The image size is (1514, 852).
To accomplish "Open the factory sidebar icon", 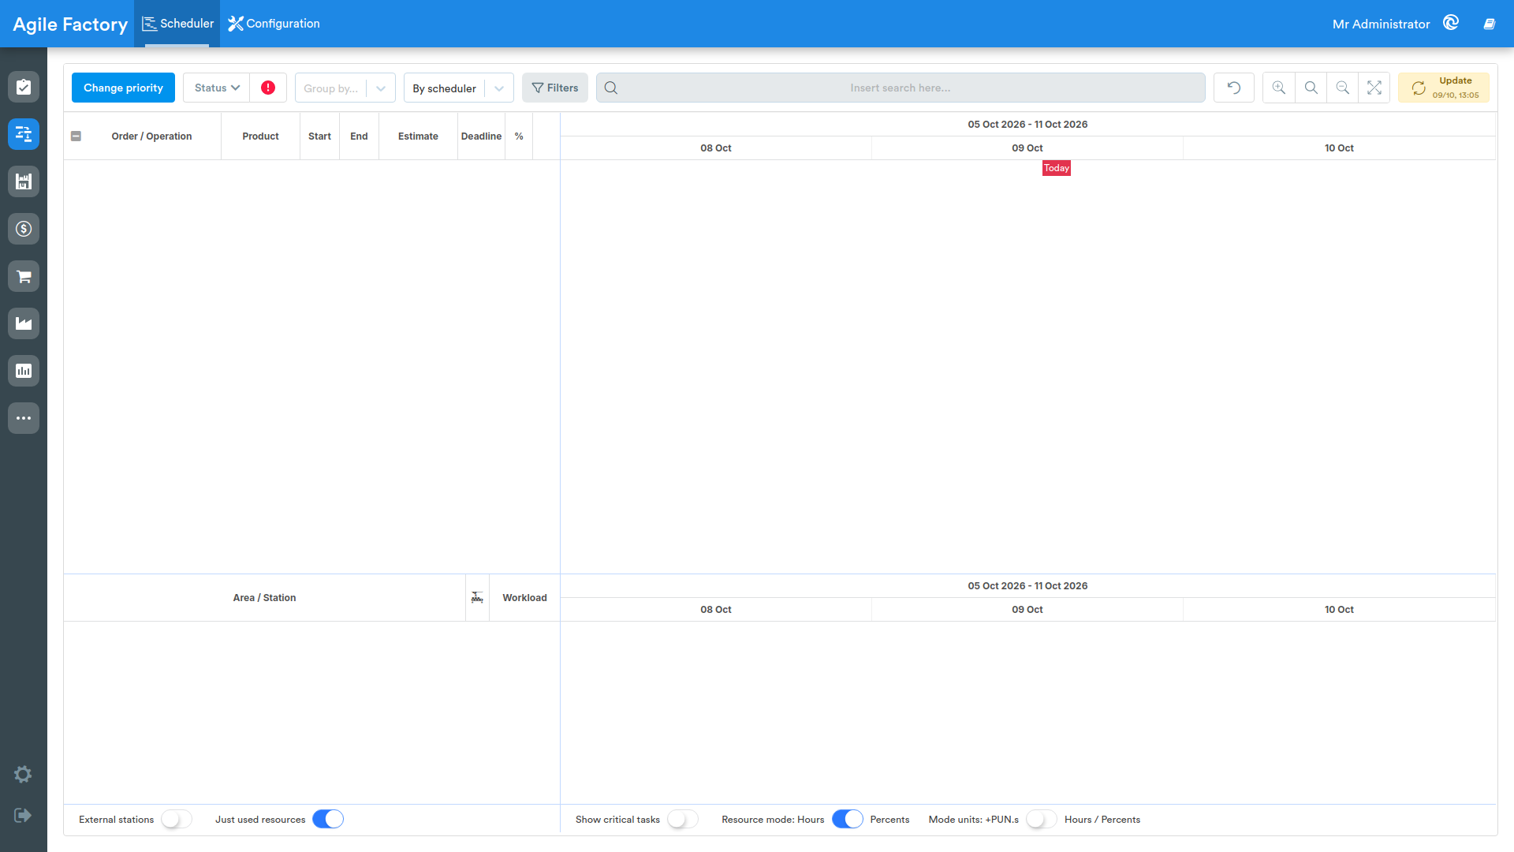I will [x=24, y=323].
